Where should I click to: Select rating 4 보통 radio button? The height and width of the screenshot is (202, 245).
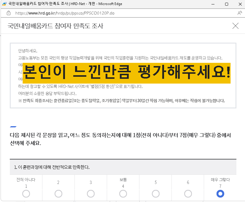123,194
